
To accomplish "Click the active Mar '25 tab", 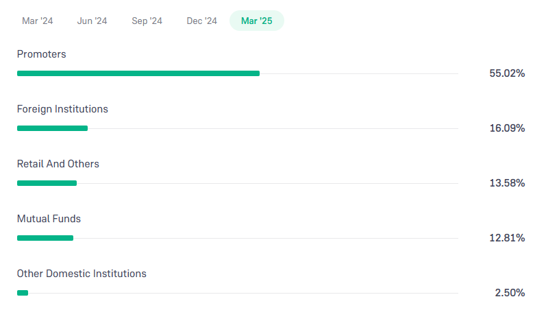I will [257, 21].
